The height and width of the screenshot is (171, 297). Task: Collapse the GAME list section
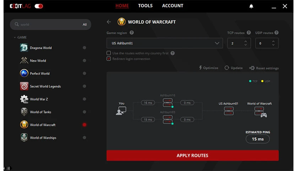point(15,37)
